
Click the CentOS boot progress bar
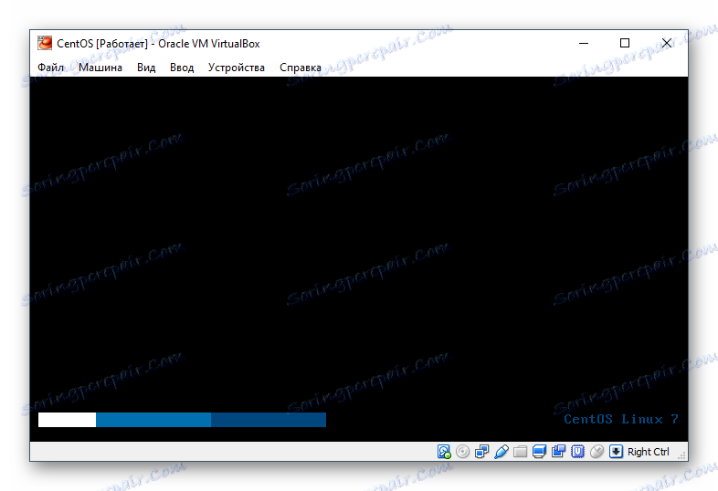coord(182,420)
